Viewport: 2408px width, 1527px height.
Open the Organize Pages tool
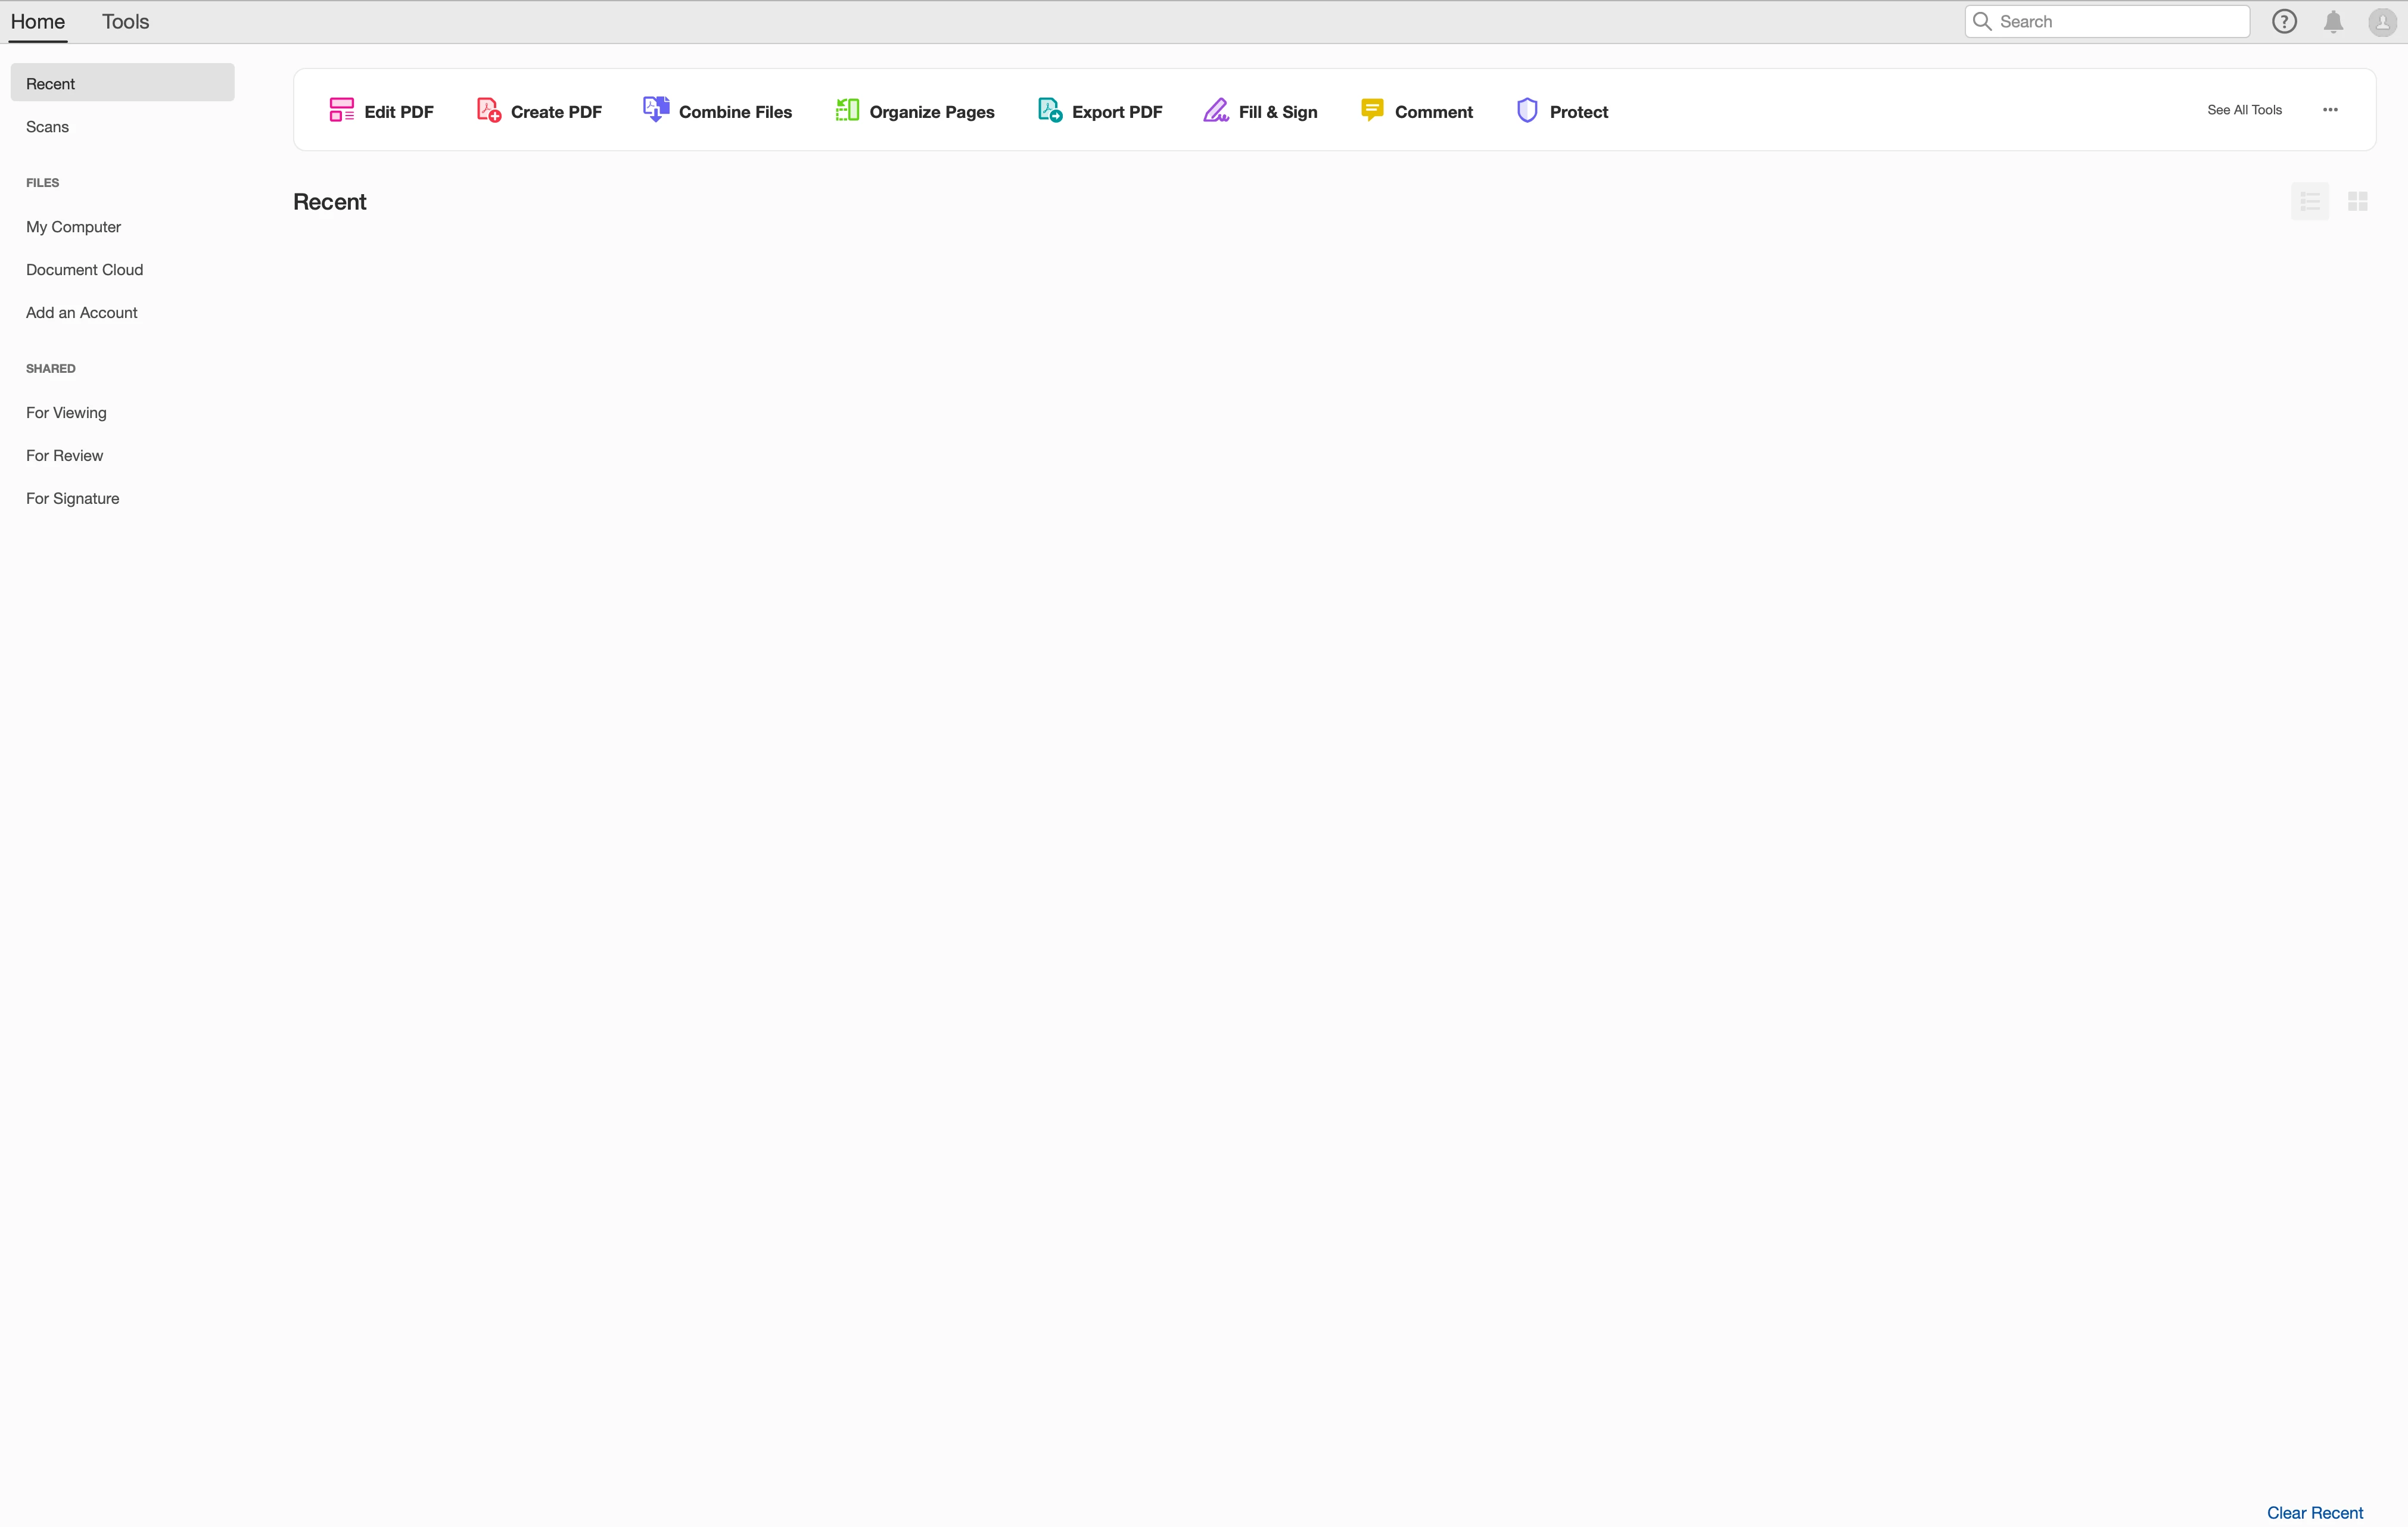tap(914, 111)
